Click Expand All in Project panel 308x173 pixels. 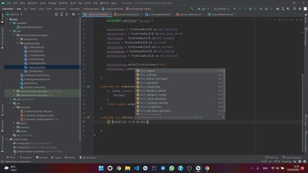[x=62, y=14]
